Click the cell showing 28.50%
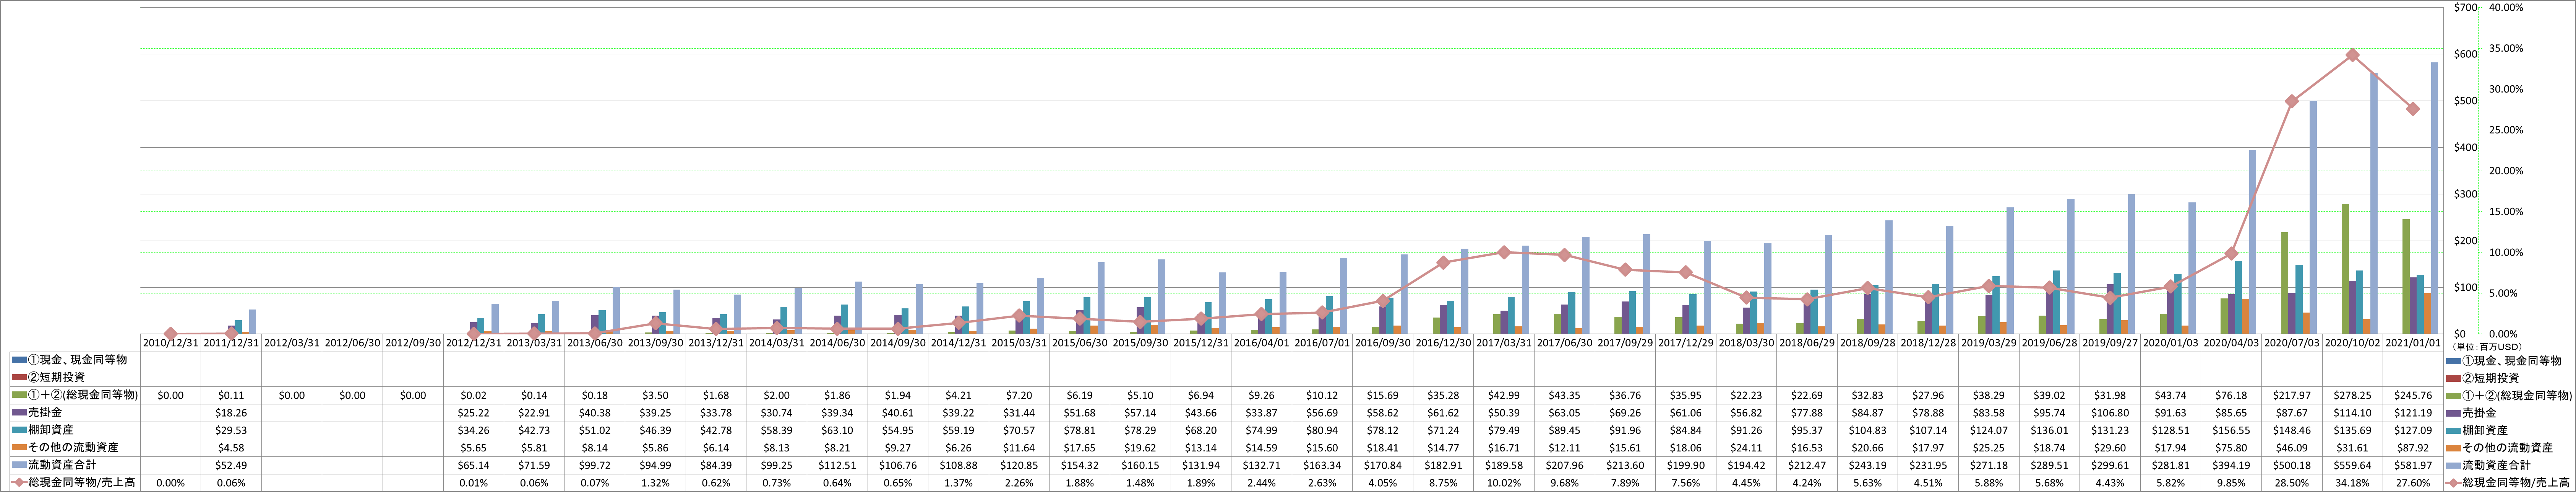2576x492 pixels. coord(2292,483)
